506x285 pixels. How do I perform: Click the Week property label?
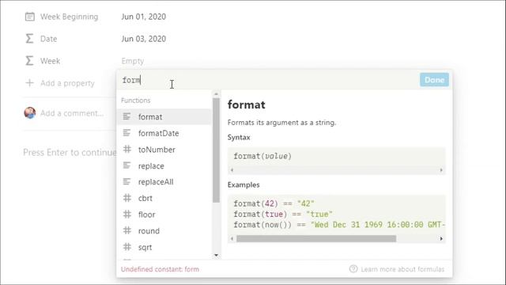(x=50, y=61)
